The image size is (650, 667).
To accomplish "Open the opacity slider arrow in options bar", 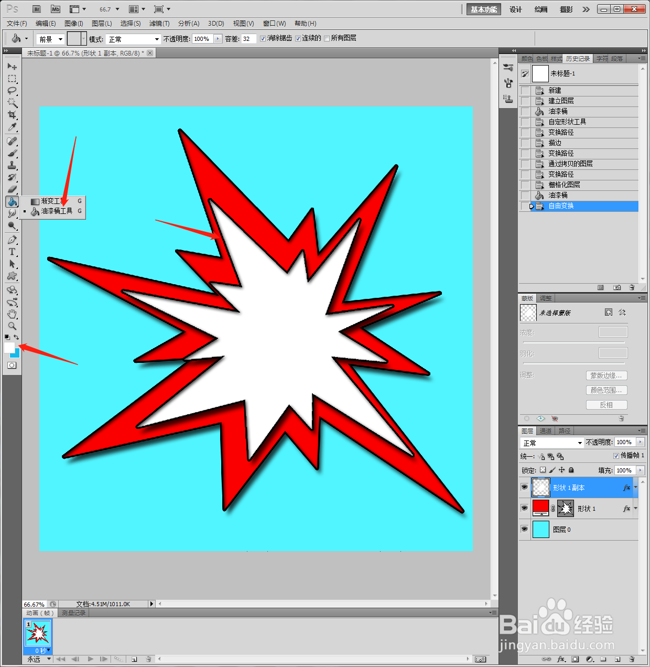I will click(218, 39).
